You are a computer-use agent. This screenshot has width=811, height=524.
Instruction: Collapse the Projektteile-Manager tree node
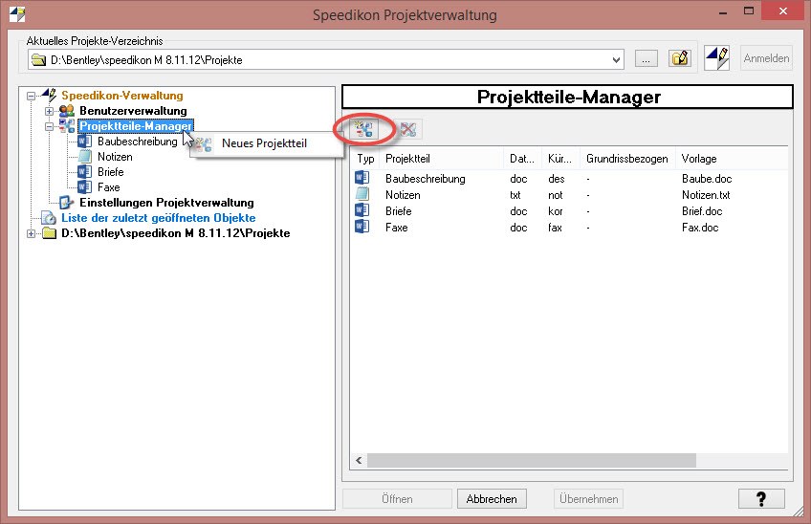pos(49,126)
